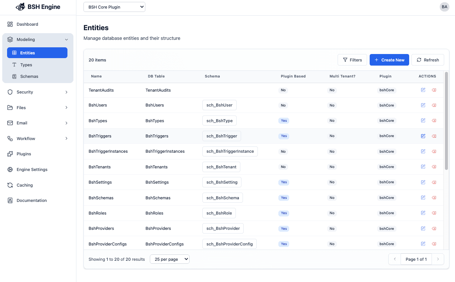Image resolution: width=455 pixels, height=282 pixels.
Task: Click the Create New button
Action: click(x=389, y=60)
